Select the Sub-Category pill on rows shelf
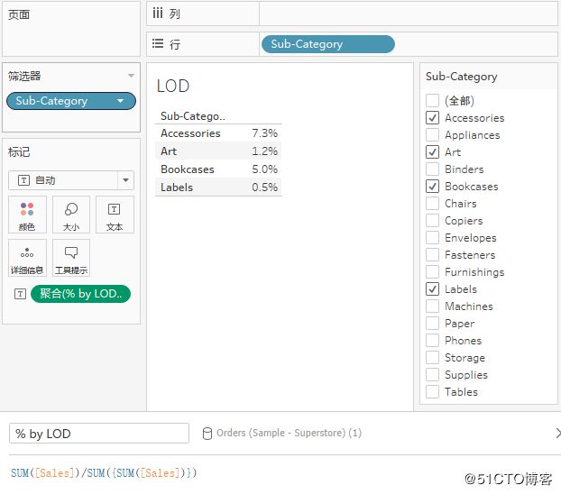 (x=328, y=44)
